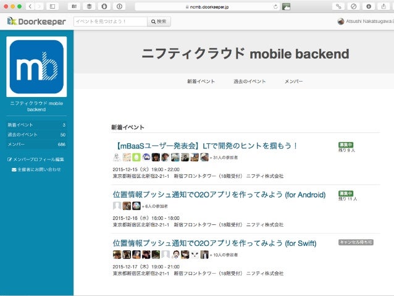
Task: Click the +10人の参加者 text
Action: coord(224,255)
